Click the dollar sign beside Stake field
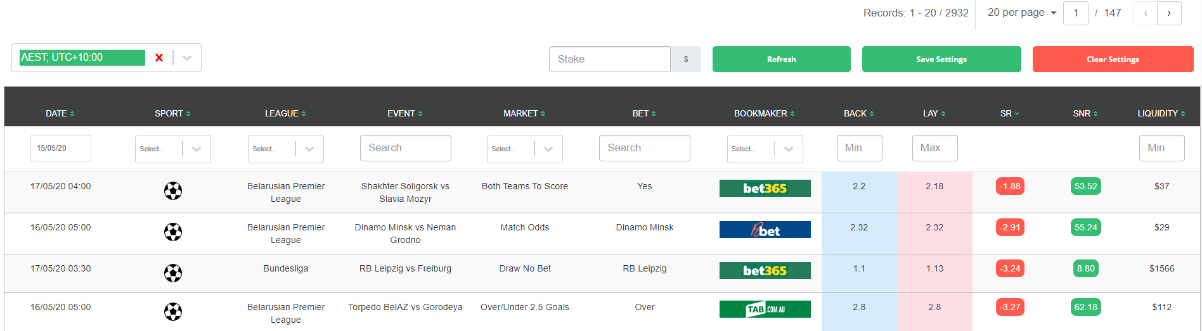Screen dimensions: 1202x331 tap(686, 59)
